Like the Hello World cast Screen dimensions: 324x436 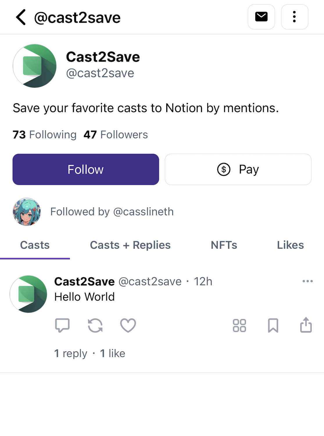point(128,325)
